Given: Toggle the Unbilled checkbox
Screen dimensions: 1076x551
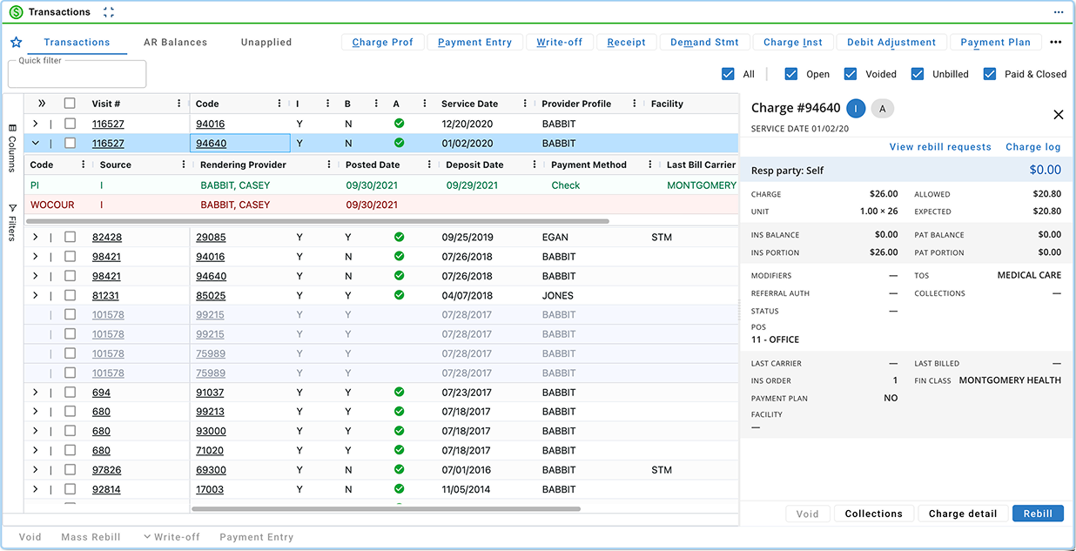Looking at the screenshot, I should 918,74.
